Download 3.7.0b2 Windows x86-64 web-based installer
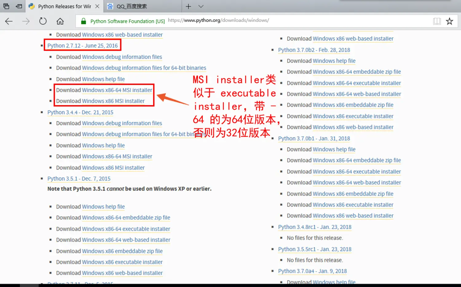Viewport: 461px width, 287px height. (357, 94)
